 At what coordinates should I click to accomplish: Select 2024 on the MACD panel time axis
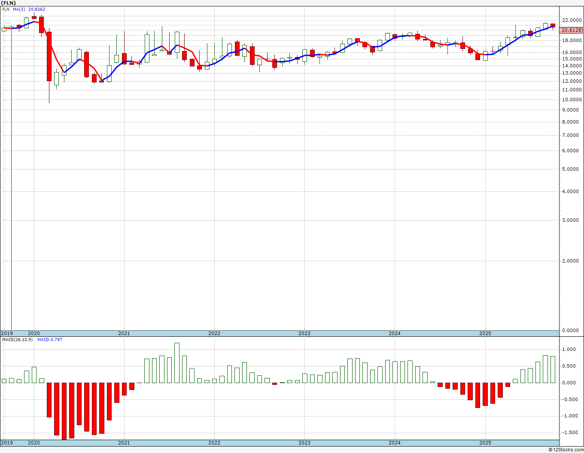click(x=395, y=443)
